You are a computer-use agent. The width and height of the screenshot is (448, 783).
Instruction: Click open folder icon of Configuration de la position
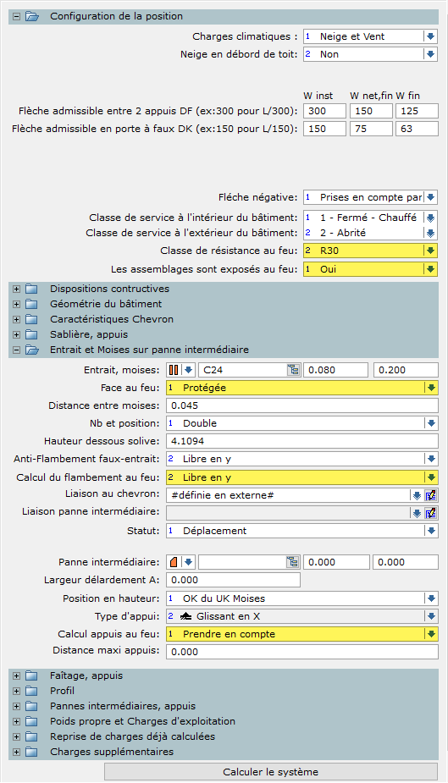pyautogui.click(x=32, y=16)
